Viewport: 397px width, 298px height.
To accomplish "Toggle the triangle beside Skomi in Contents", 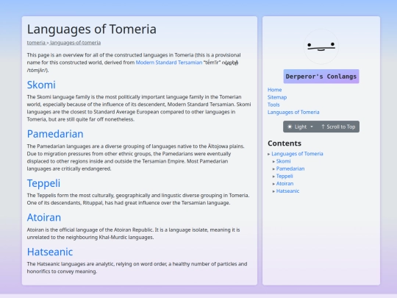I will tap(273, 161).
